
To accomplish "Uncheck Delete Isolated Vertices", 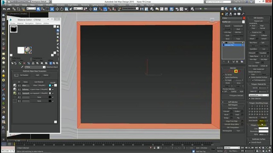I will pyautogui.click(x=250, y=77).
